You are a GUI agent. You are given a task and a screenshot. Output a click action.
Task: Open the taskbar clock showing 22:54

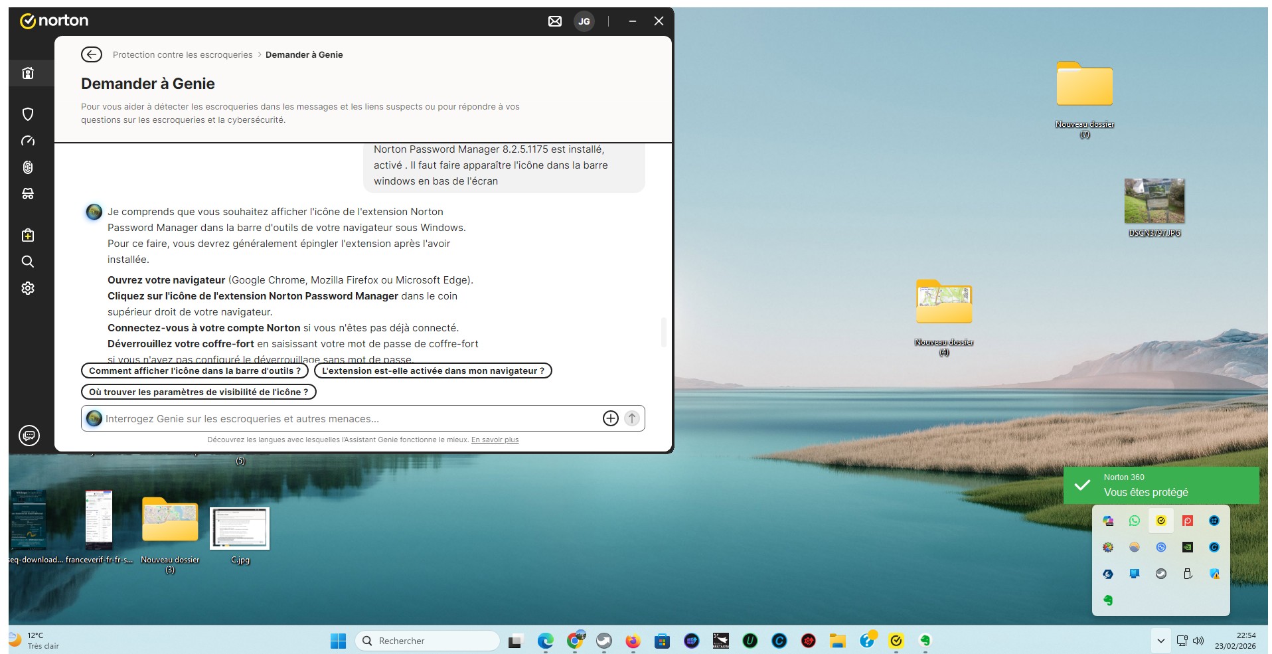(x=1235, y=641)
